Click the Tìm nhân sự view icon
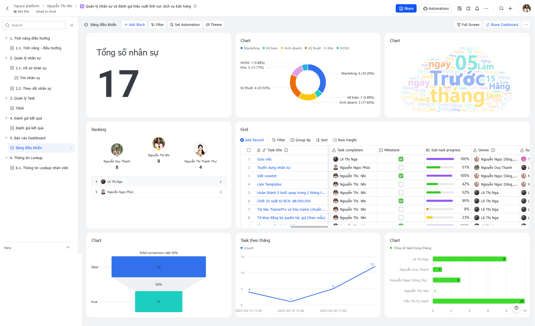Image resolution: width=535 pixels, height=326 pixels. (16, 78)
